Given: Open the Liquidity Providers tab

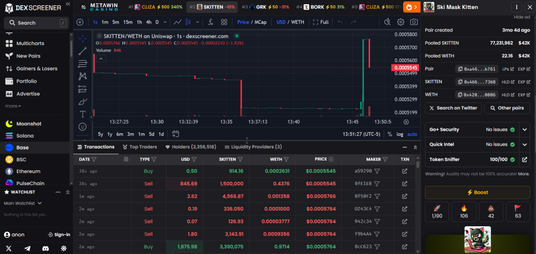Looking at the screenshot, I should click(x=253, y=147).
